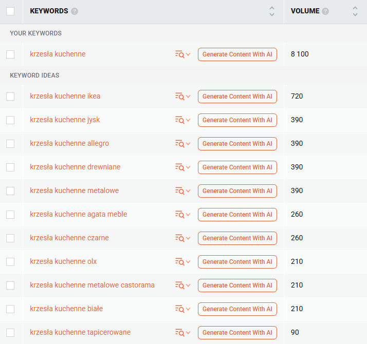
Task: Open search-list icon for krzesła kuchenne czarne
Action: (x=182, y=238)
